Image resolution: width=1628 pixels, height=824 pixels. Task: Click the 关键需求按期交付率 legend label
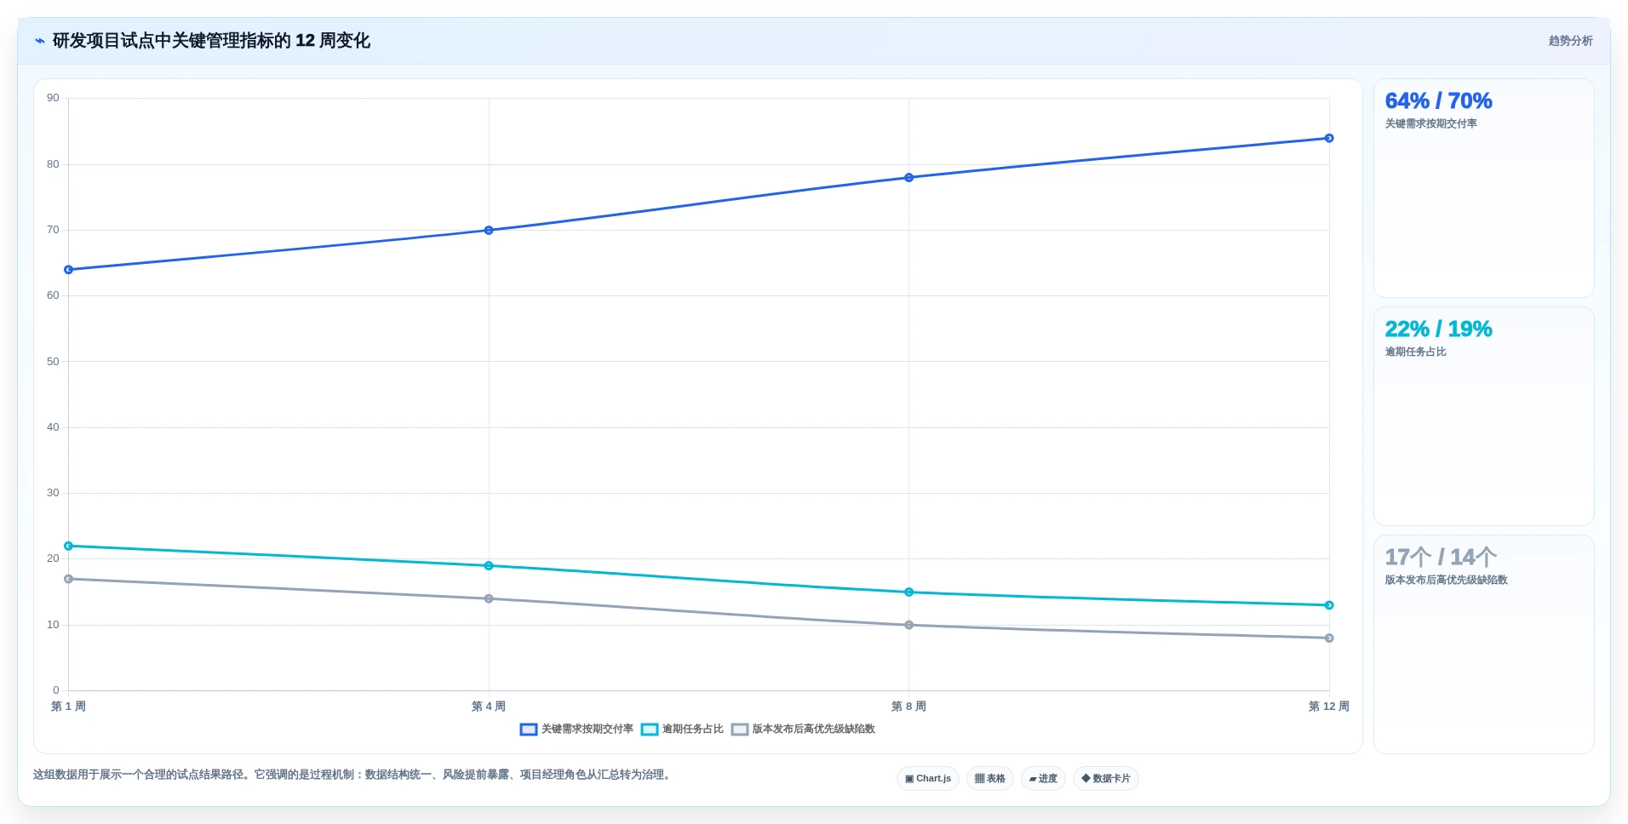pyautogui.click(x=588, y=730)
